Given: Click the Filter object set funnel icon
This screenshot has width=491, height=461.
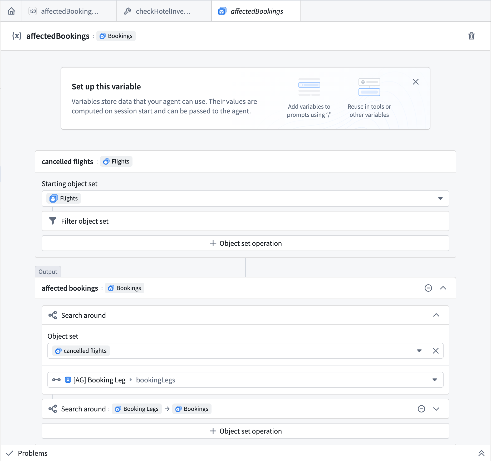Looking at the screenshot, I should tap(53, 221).
